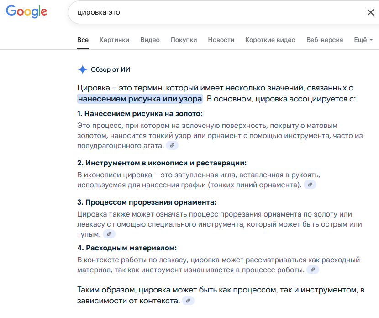Click the link icon in the consumable material section
Image resolution: width=379 pixels, height=318 pixels.
[312, 270]
